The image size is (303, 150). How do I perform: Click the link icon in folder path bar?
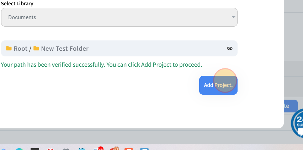click(230, 48)
